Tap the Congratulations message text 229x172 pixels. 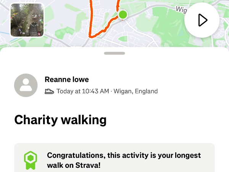[124, 161]
